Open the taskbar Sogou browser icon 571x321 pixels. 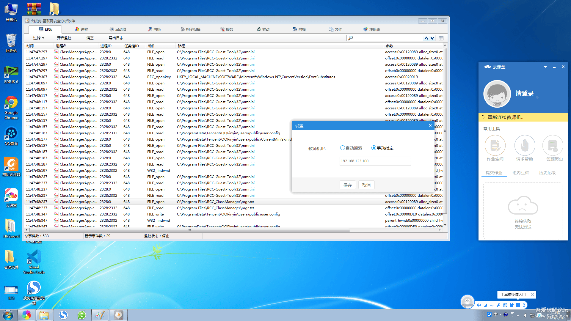[x=63, y=315]
